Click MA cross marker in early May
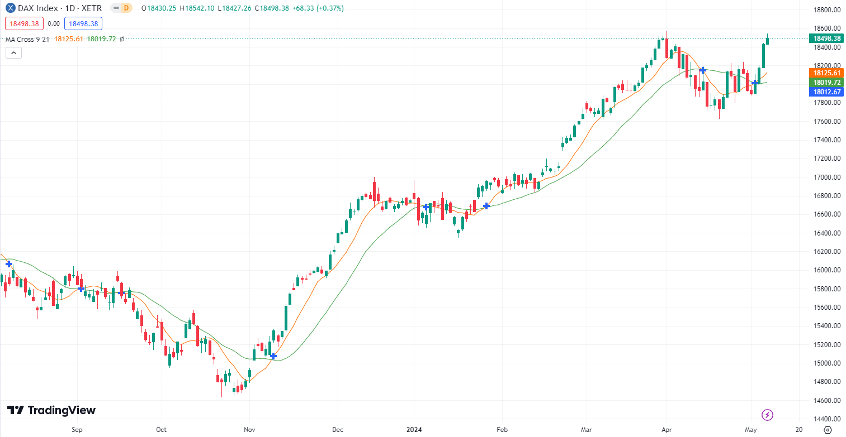This screenshot has height=437, width=846. click(x=754, y=83)
